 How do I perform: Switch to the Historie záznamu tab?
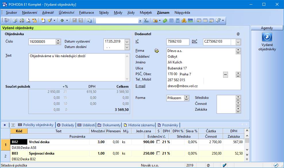point(139,125)
